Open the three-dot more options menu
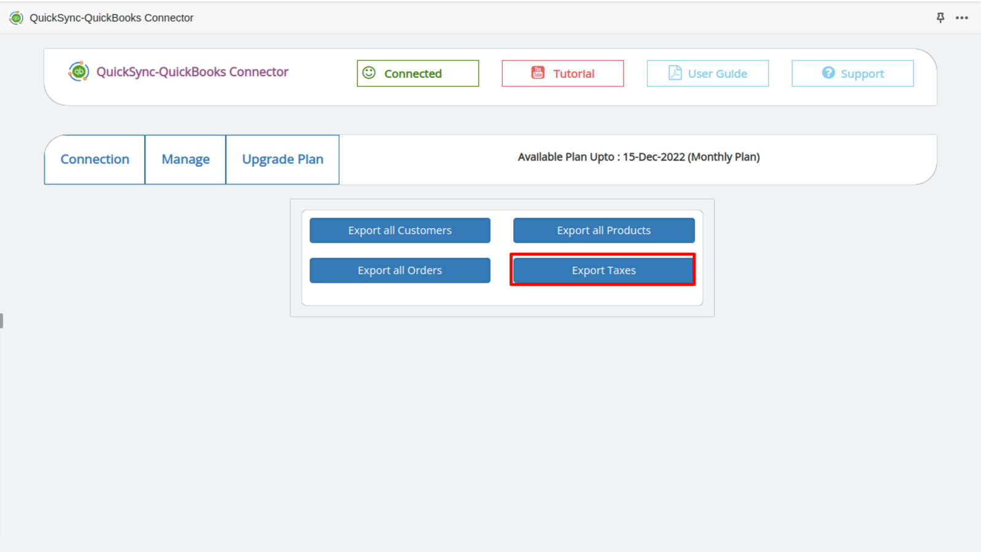The image size is (981, 552). [962, 18]
